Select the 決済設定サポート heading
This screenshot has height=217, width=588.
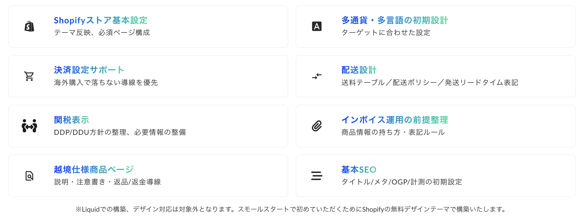[x=89, y=70]
